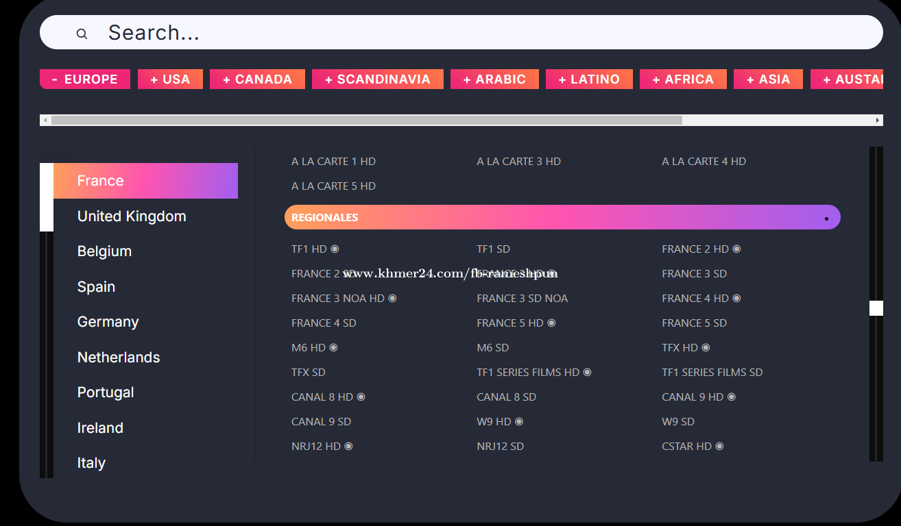Select Germany in the country list
Screen dimensions: 901x526
click(108, 322)
